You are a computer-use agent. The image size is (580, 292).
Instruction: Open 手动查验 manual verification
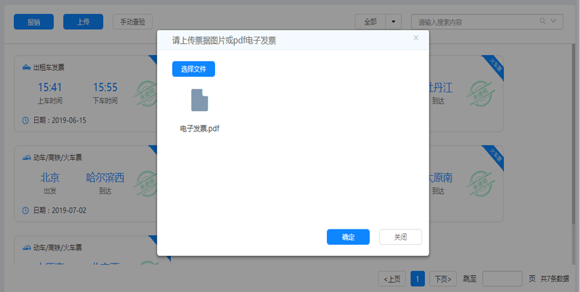point(133,21)
